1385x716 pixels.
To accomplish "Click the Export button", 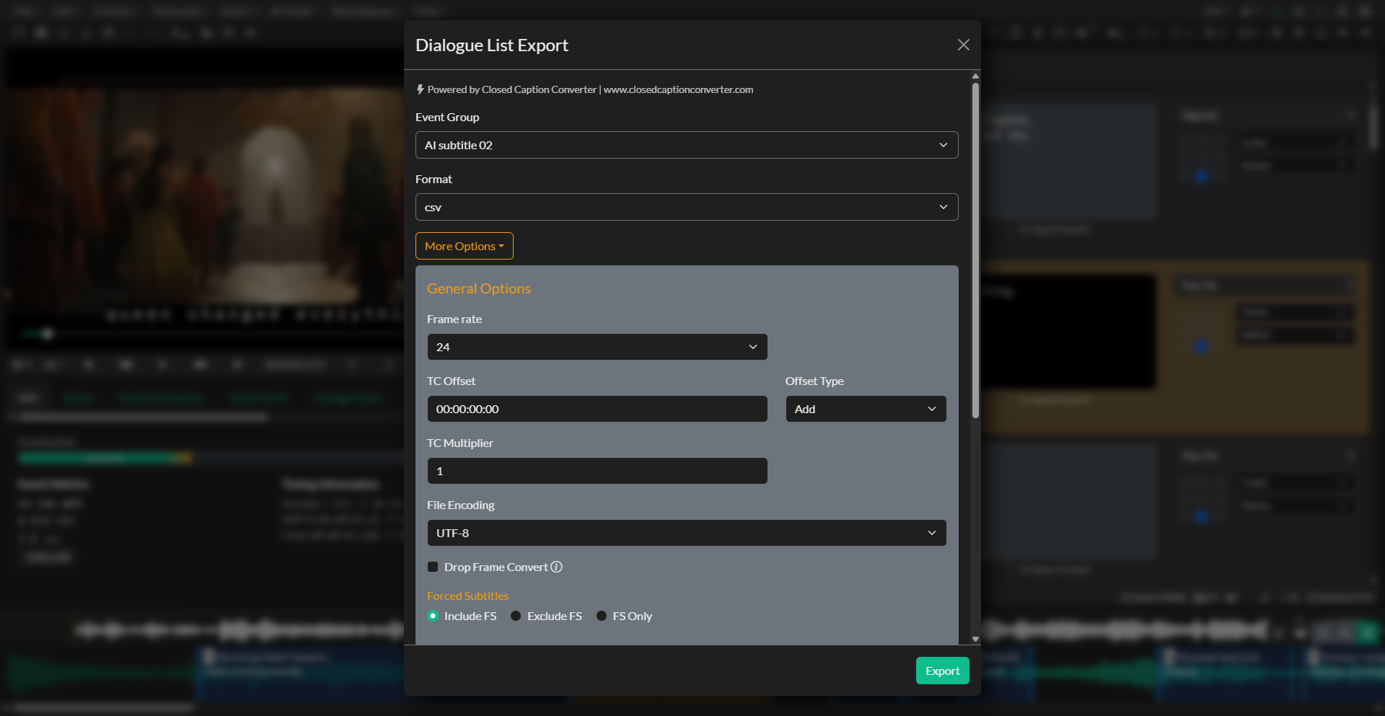I will [x=942, y=671].
